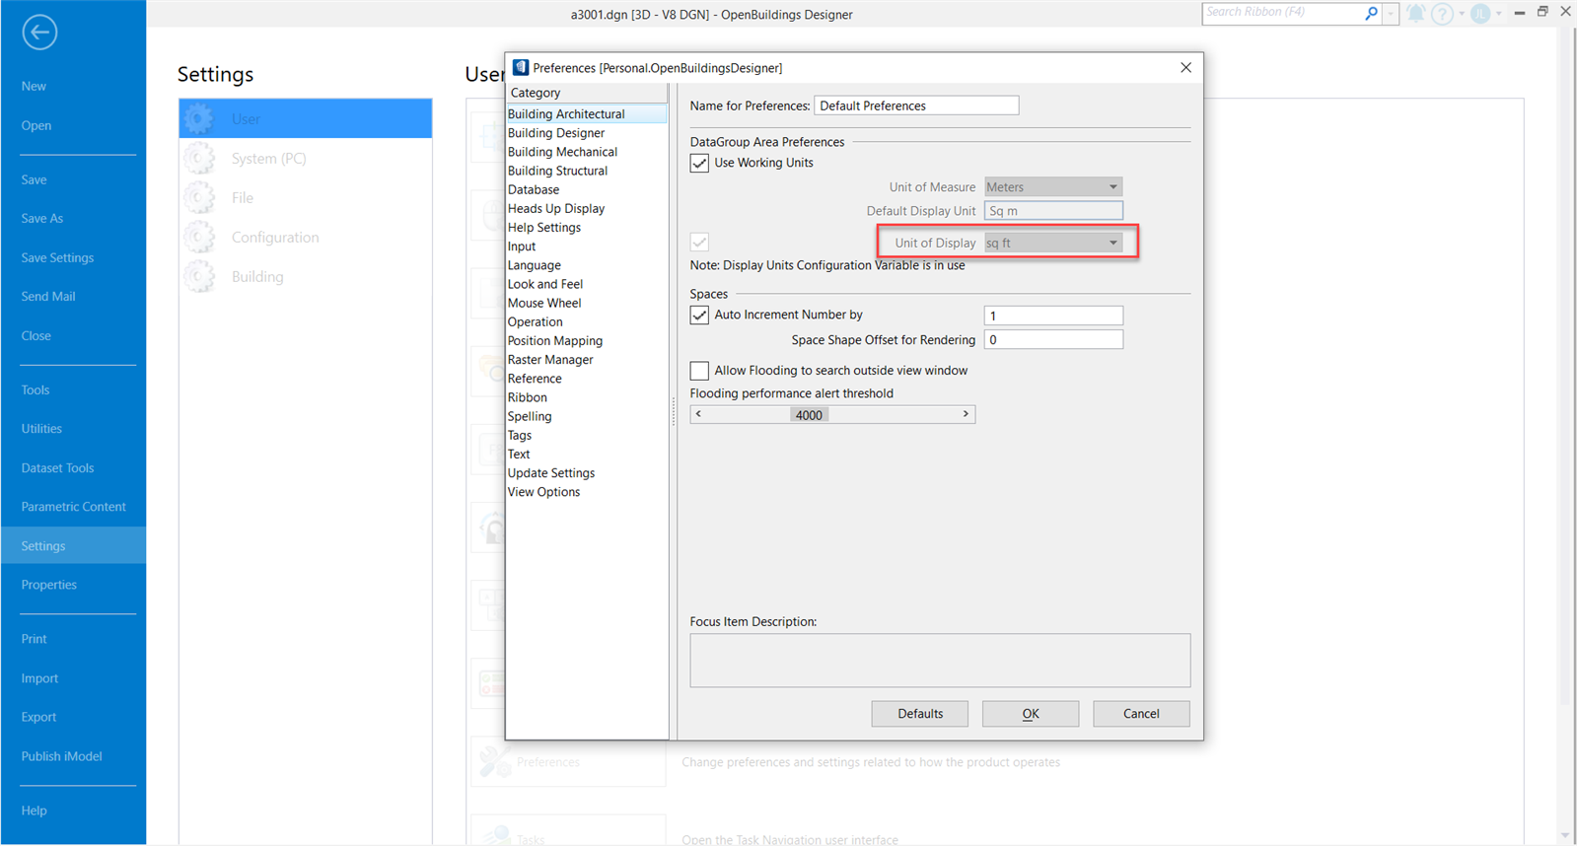The height and width of the screenshot is (846, 1577).
Task: Select Building Designer category
Action: pos(586,133)
